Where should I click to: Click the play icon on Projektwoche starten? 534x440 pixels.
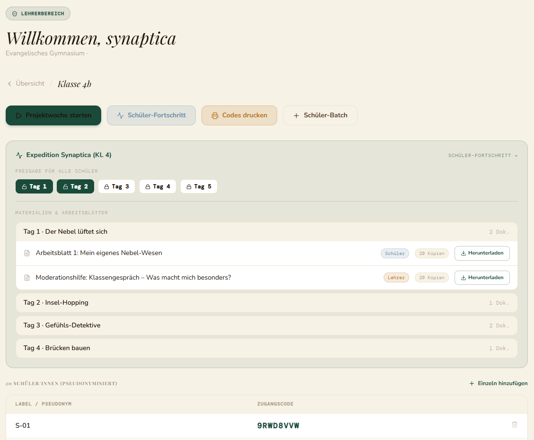pos(19,115)
